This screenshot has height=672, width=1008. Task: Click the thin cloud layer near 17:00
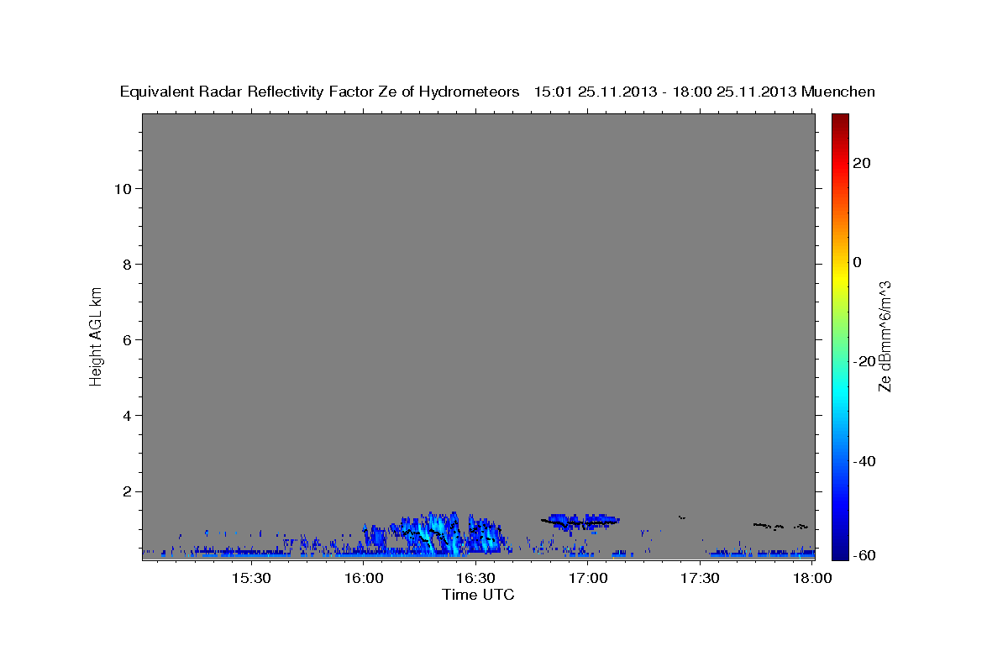[x=580, y=522]
